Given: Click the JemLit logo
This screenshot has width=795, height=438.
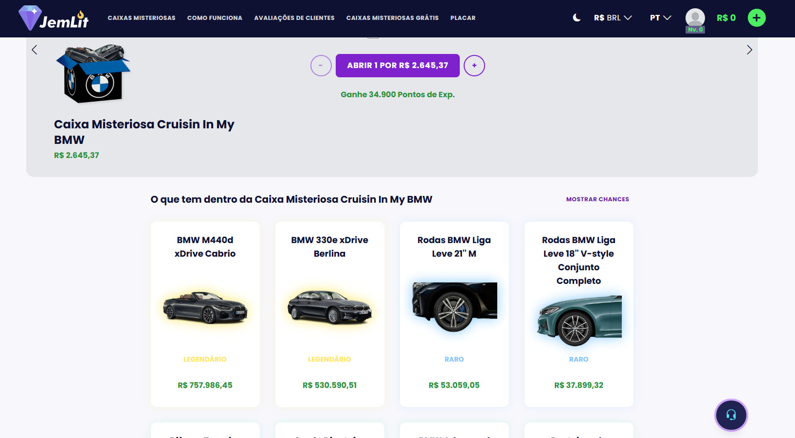Looking at the screenshot, I should (54, 18).
